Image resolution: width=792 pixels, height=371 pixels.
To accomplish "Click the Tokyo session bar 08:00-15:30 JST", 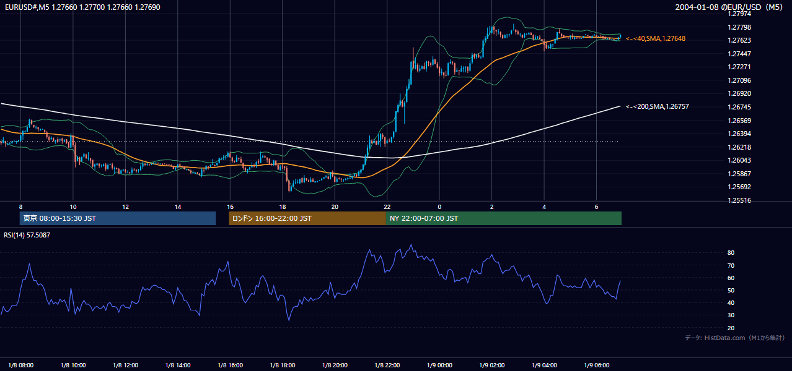I will [118, 218].
